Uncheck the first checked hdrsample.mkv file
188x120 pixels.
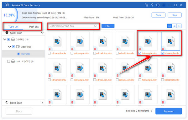click(140, 53)
